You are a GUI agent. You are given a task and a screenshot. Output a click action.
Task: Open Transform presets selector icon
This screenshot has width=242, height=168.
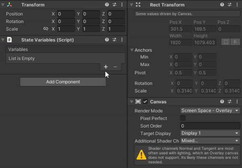pyautogui.click(x=114, y=5)
